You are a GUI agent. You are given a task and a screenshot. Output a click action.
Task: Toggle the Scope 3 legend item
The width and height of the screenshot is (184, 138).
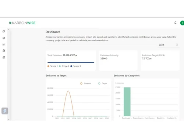[x=75, y=66]
